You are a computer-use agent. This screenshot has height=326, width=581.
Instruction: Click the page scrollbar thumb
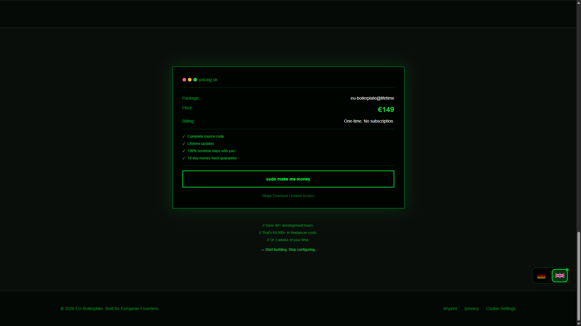click(x=579, y=276)
